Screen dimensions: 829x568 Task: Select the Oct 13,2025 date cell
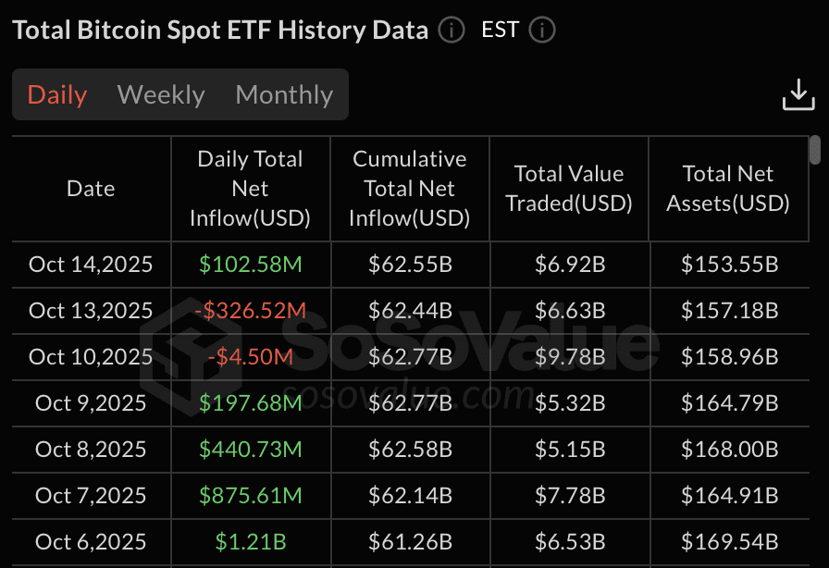(x=91, y=311)
